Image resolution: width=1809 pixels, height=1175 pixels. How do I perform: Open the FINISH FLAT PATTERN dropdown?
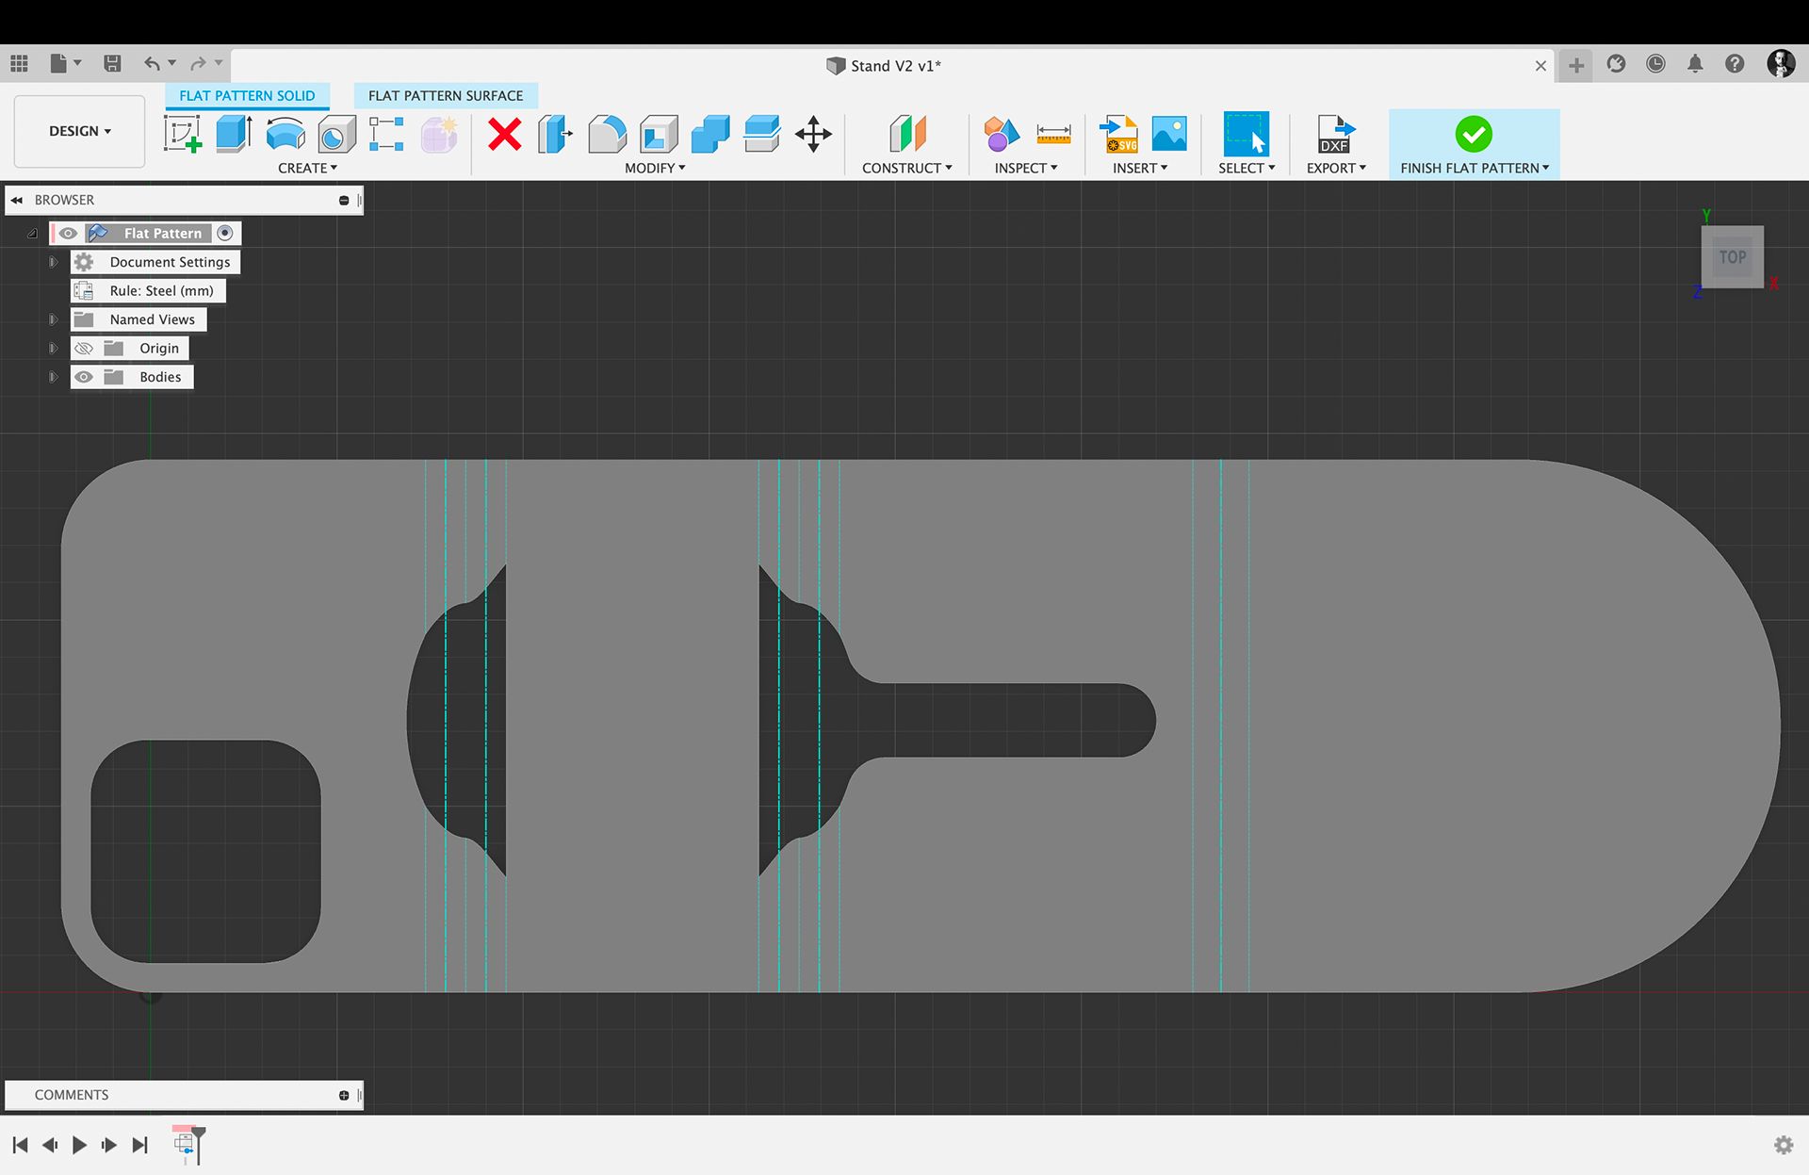(1475, 168)
